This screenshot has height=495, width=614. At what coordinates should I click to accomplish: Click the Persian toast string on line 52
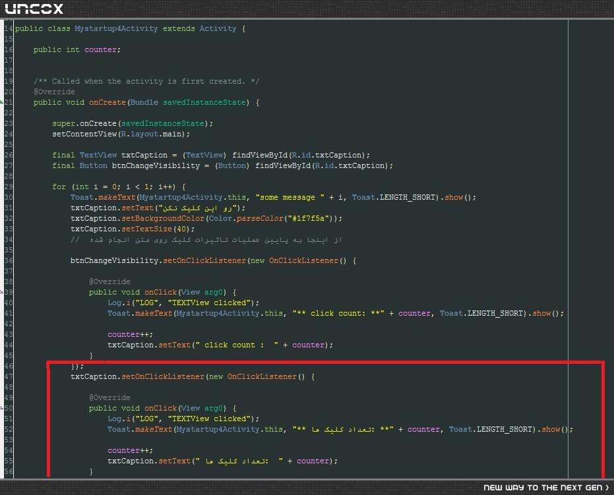click(x=343, y=429)
